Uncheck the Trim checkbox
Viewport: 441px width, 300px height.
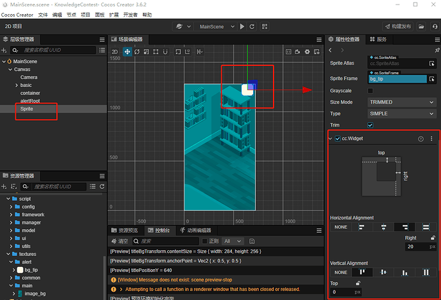371,125
